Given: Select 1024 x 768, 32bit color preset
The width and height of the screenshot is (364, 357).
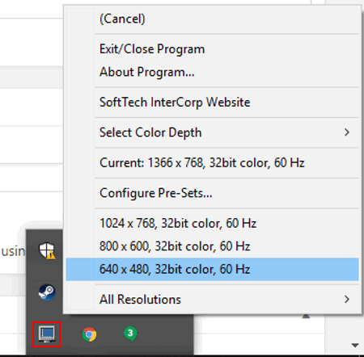Looking at the screenshot, I should point(212,223).
